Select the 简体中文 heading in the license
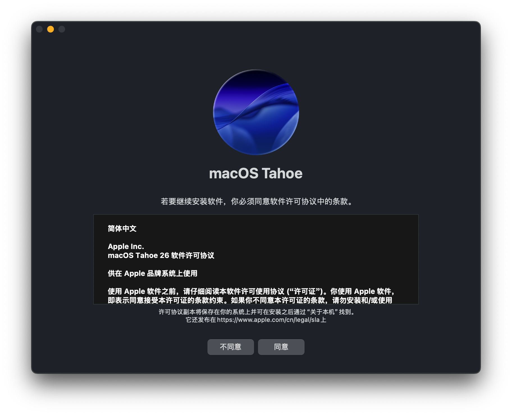 coord(122,229)
